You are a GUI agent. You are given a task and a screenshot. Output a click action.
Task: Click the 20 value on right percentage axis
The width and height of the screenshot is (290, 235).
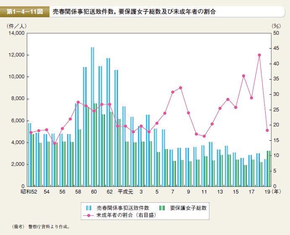pos(276,125)
